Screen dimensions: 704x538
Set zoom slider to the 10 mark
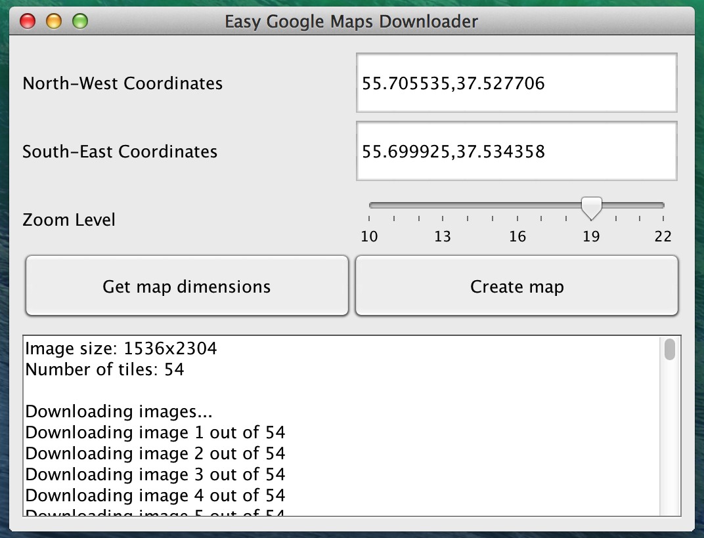pos(370,205)
